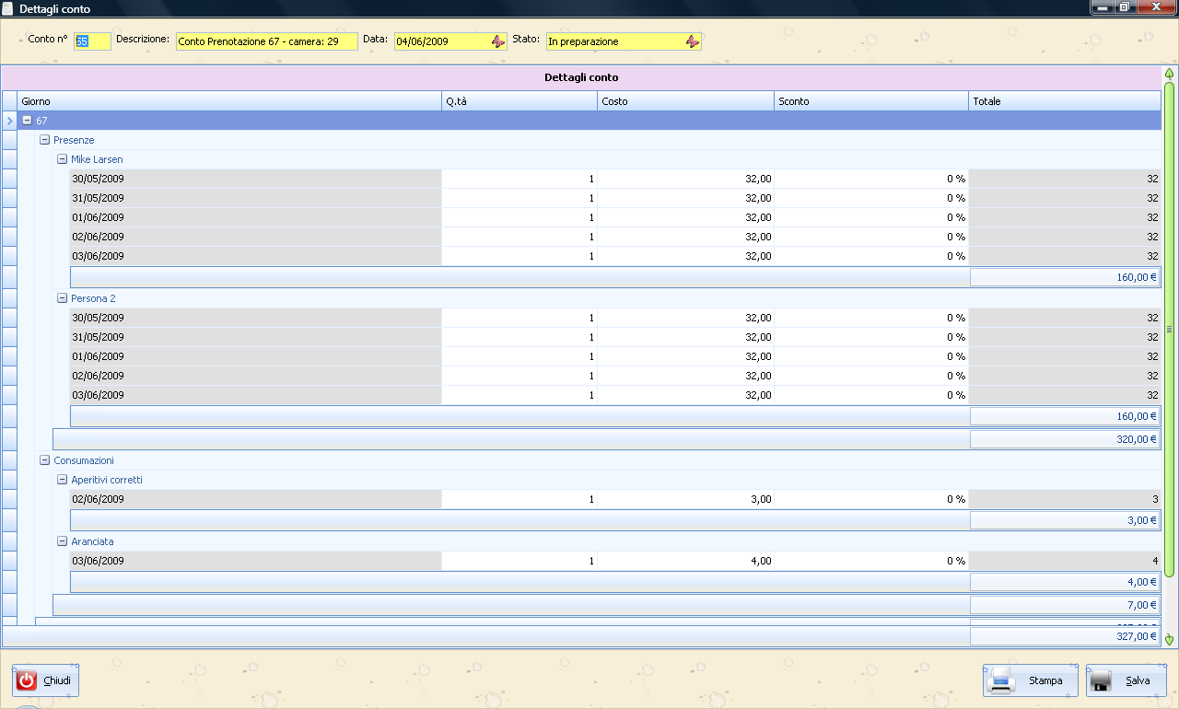Image resolution: width=1179 pixels, height=709 pixels.
Task: Select Persona 2's 02/06/2009 date cell
Action: 256,376
